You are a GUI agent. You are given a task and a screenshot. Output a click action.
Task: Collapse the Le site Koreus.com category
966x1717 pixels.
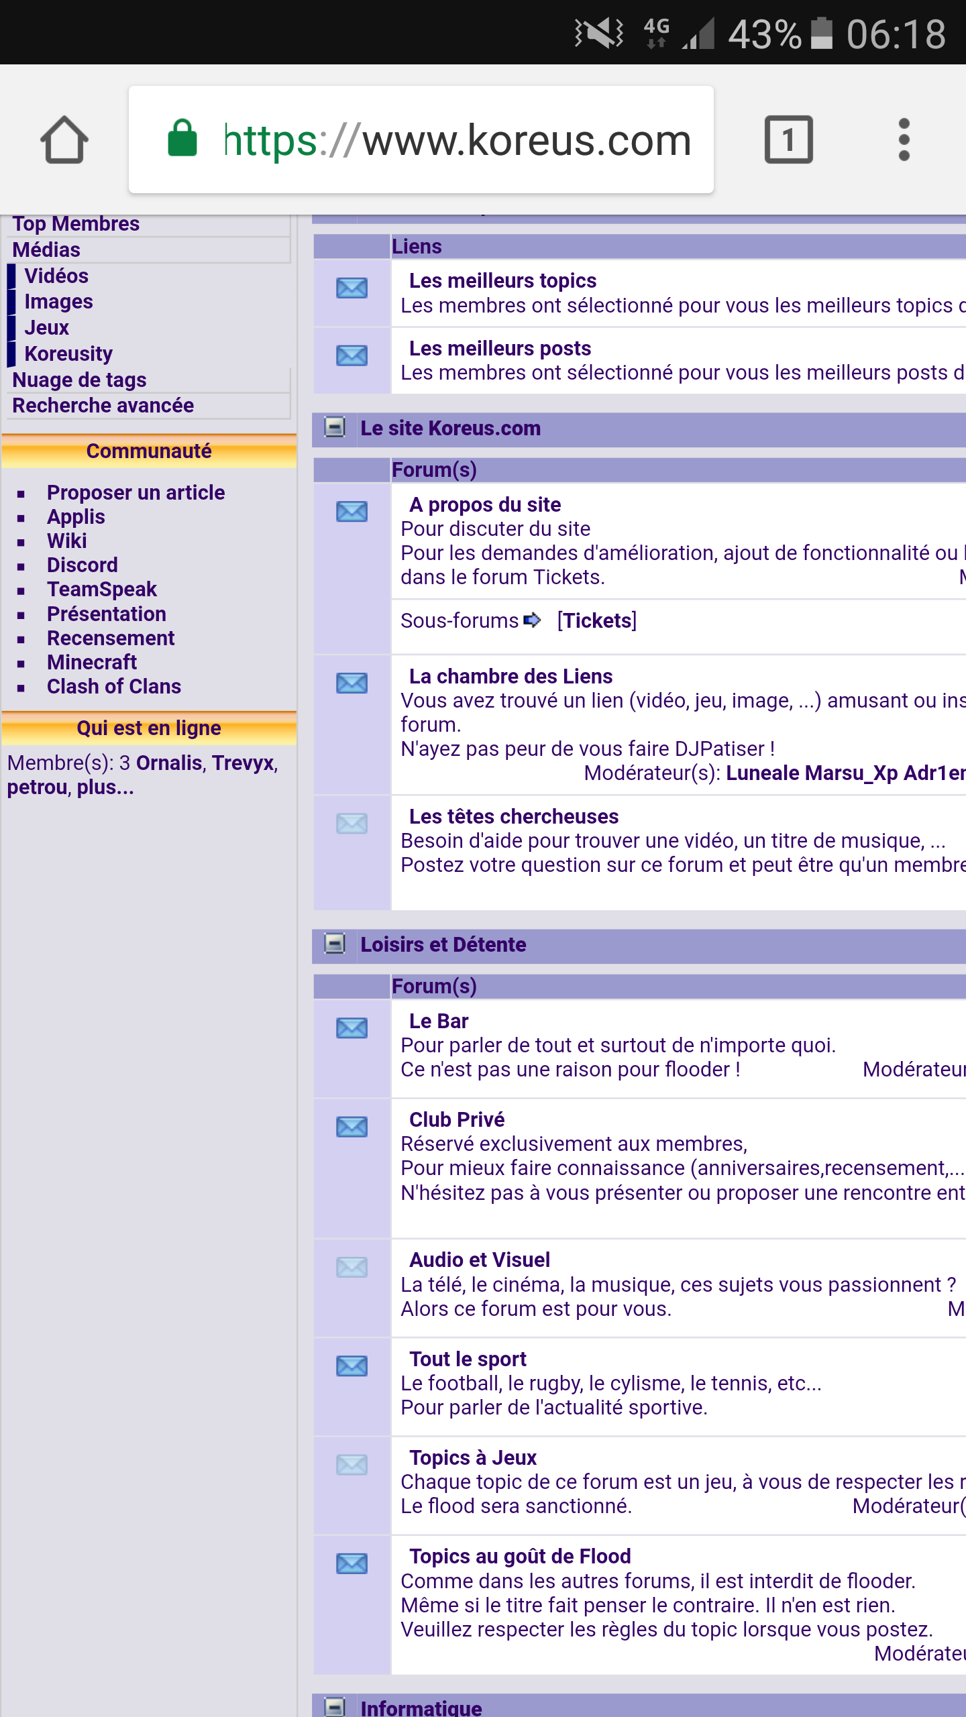coord(334,428)
